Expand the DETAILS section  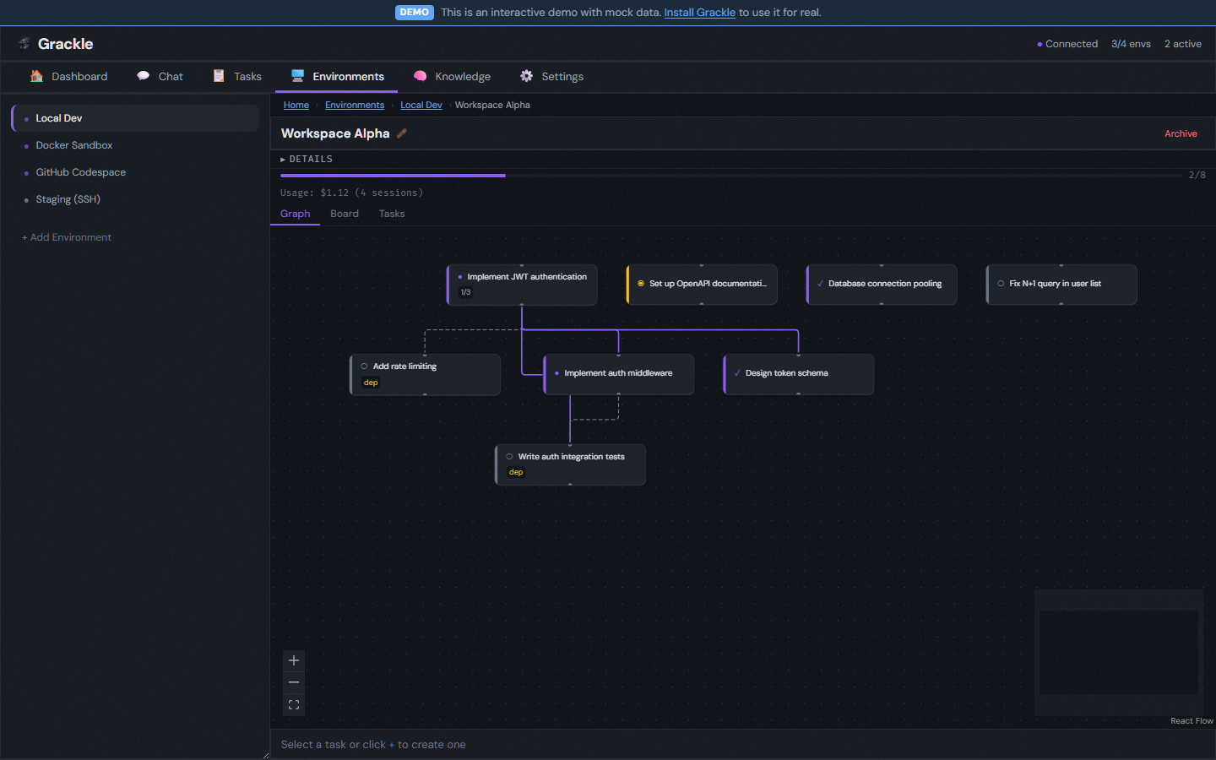click(307, 159)
